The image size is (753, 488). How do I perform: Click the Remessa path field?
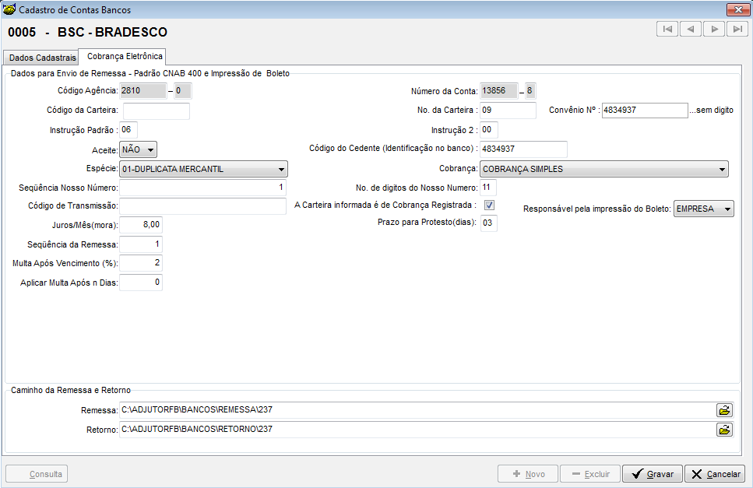(x=417, y=410)
